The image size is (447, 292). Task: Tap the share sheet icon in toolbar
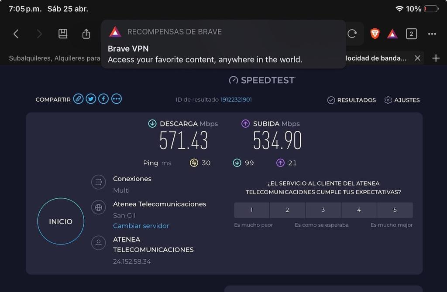pyautogui.click(x=86, y=34)
